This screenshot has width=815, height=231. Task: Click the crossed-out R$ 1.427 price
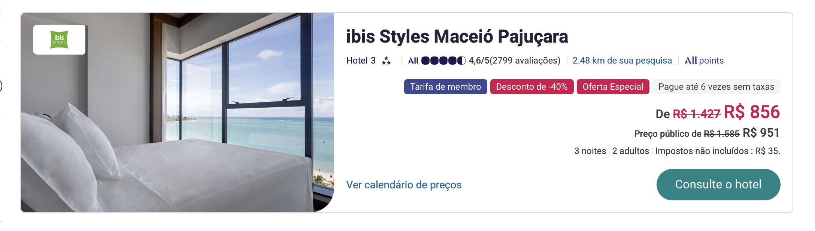697,114
